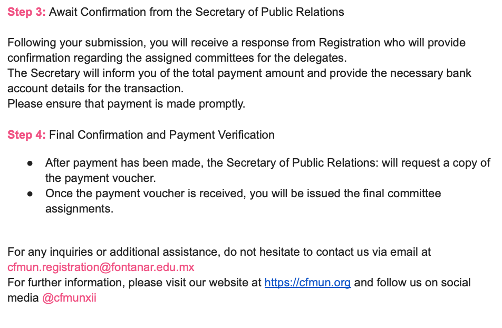Click the bullet text starting "Once the payment voucher"
The height and width of the screenshot is (328, 502).
(243, 194)
